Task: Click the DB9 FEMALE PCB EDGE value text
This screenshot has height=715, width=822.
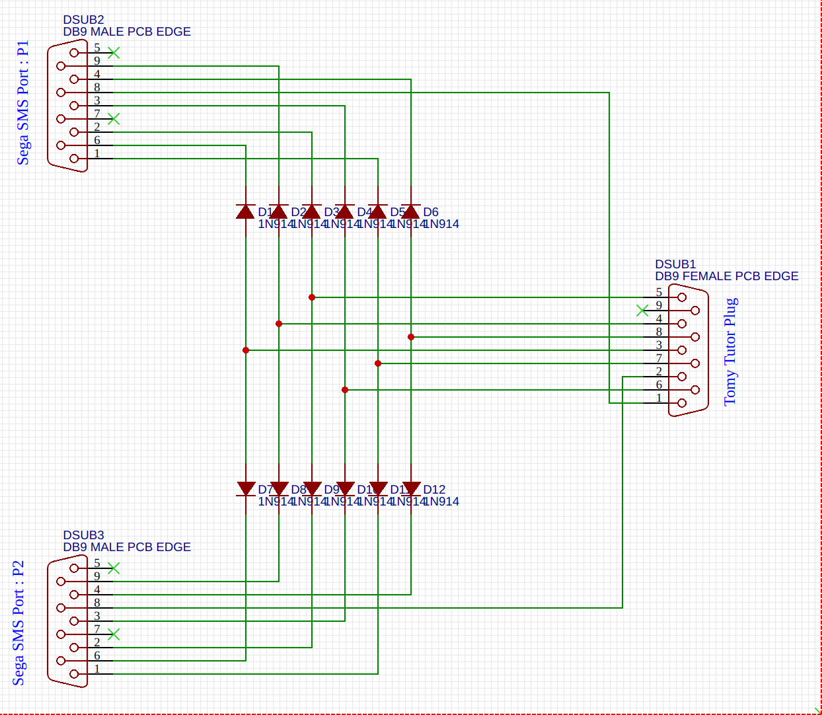Action: tap(727, 276)
